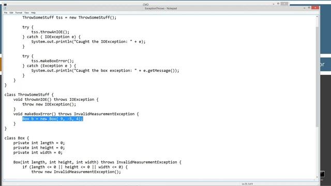The image size is (331, 186).
Task: Click the Ln/Col indicator in status bar
Action: coord(247,184)
